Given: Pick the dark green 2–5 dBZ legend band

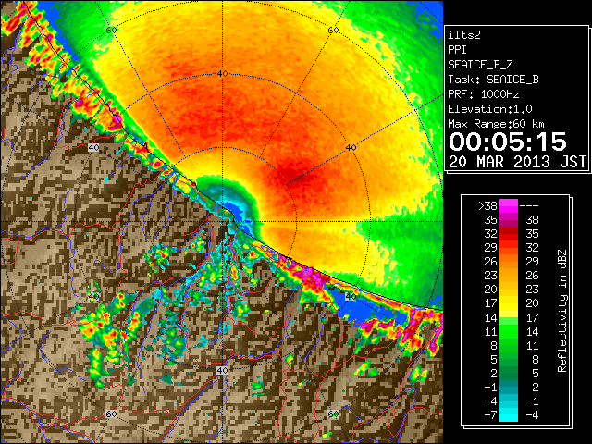Looking at the screenshot, I should point(509,373).
